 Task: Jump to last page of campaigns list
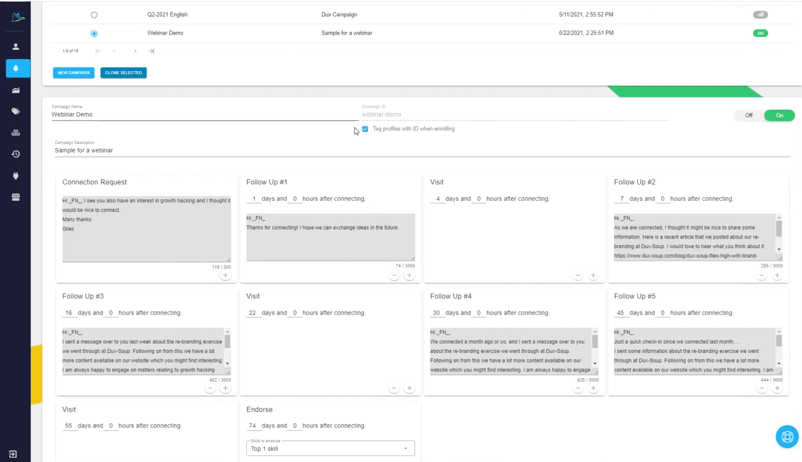point(151,51)
